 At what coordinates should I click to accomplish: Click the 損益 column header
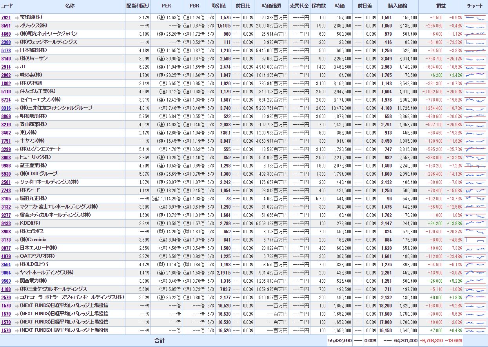[x=441, y=6]
